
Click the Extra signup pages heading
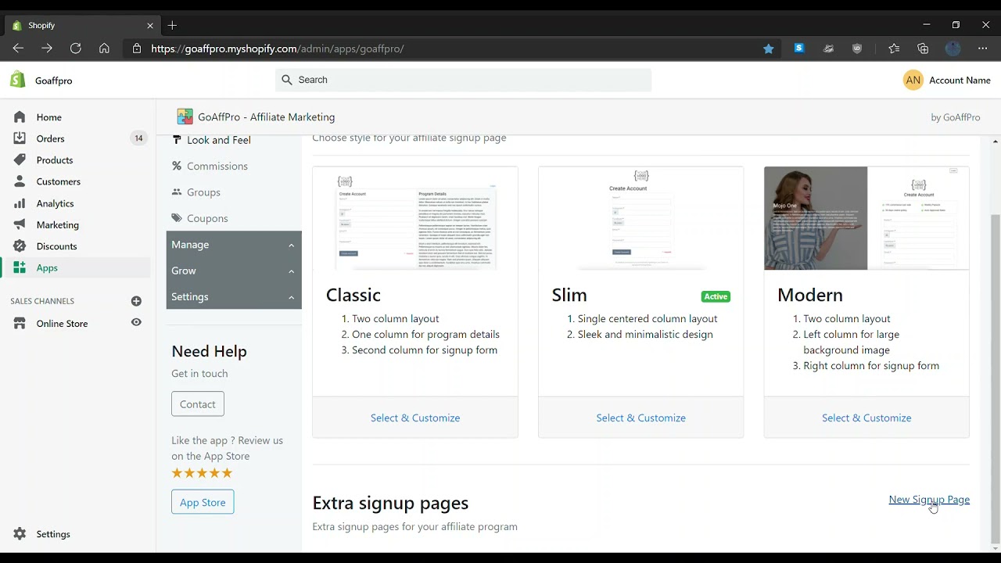390,503
